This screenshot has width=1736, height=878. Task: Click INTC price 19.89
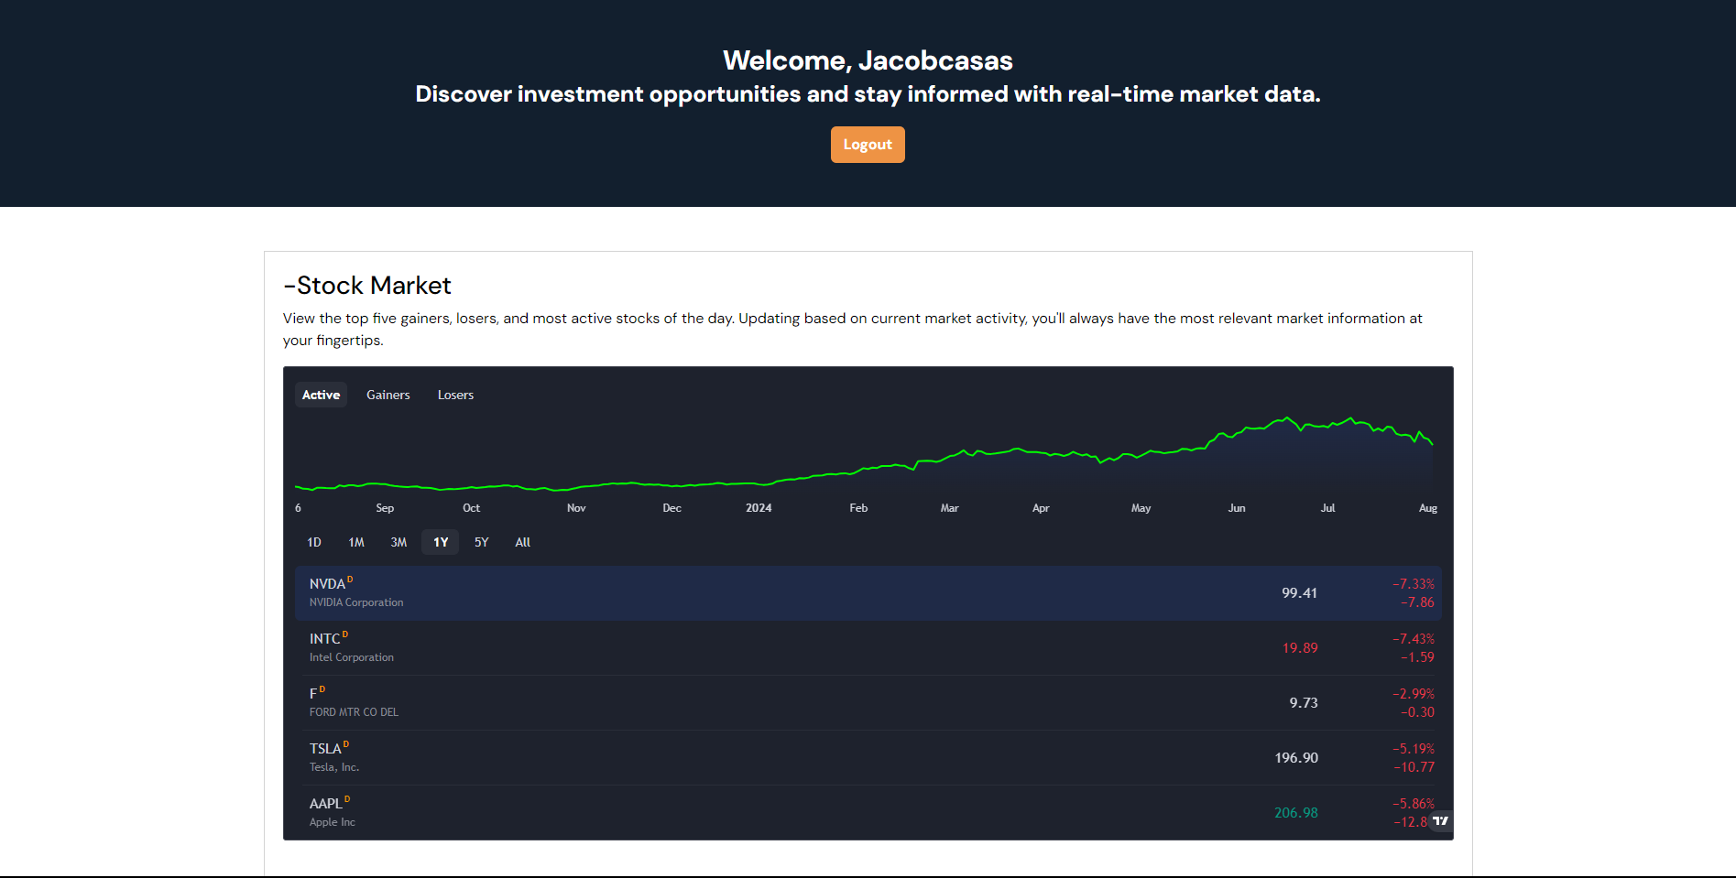pyautogui.click(x=1300, y=648)
